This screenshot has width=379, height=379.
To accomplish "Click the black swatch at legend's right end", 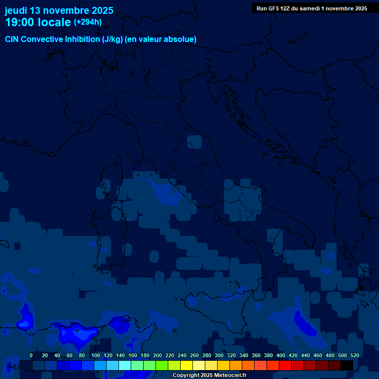I will pyautogui.click(x=347, y=365).
